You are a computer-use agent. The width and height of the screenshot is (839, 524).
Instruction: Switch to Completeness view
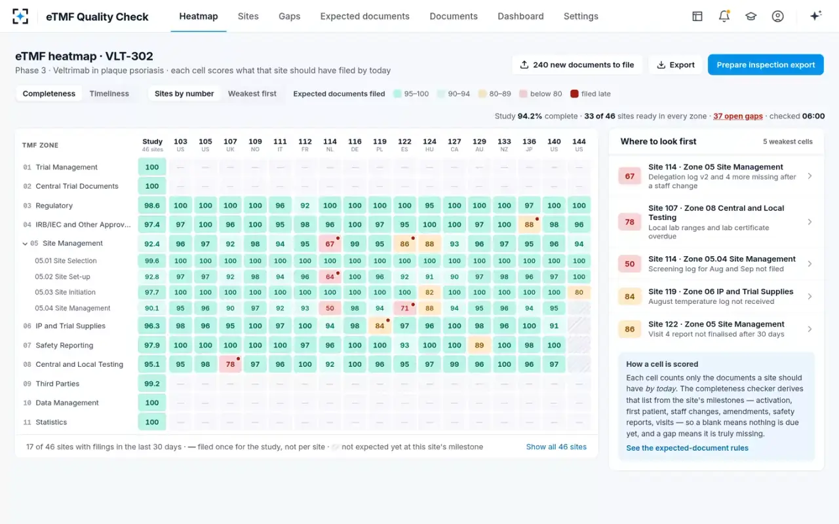49,94
